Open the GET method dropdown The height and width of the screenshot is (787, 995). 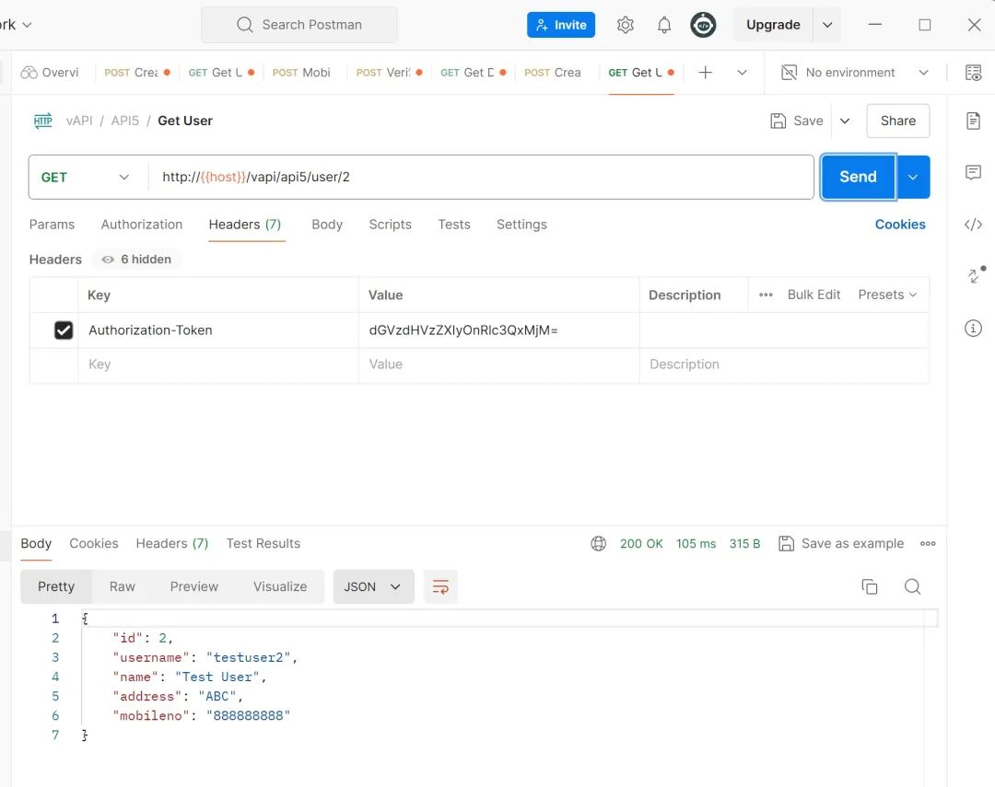click(88, 177)
